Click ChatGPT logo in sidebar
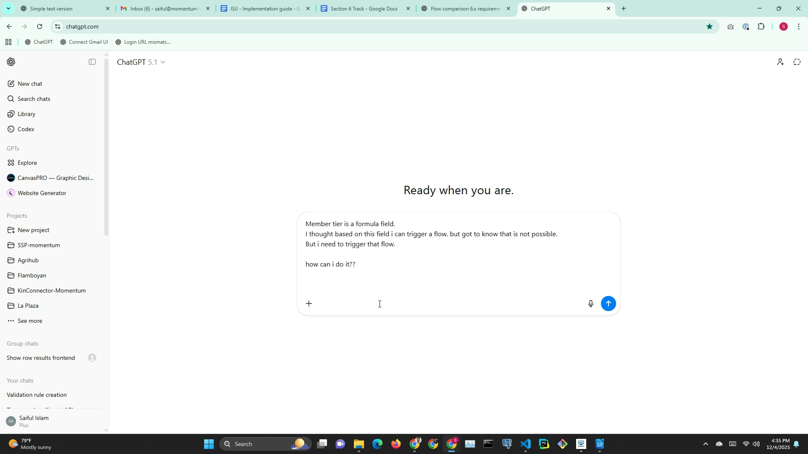Image resolution: width=808 pixels, height=454 pixels. 11,62
